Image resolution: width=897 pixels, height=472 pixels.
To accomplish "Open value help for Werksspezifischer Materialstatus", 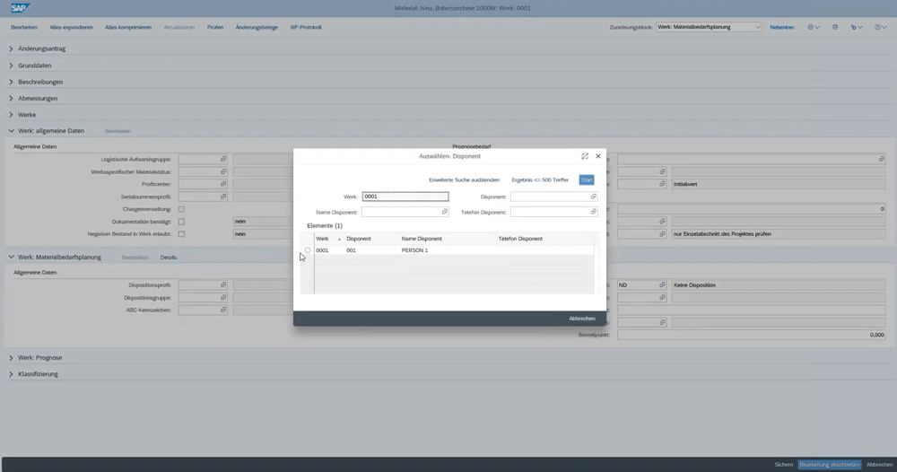I will (223, 171).
